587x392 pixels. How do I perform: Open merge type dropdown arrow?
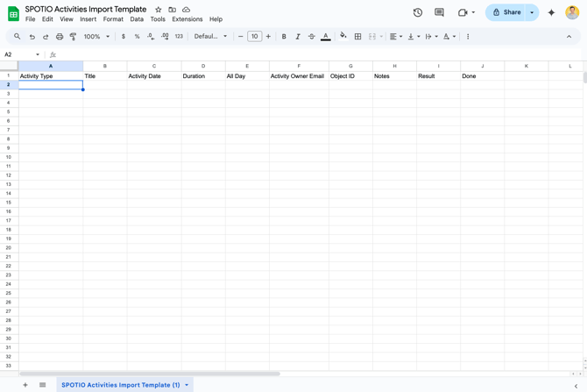pyautogui.click(x=381, y=36)
